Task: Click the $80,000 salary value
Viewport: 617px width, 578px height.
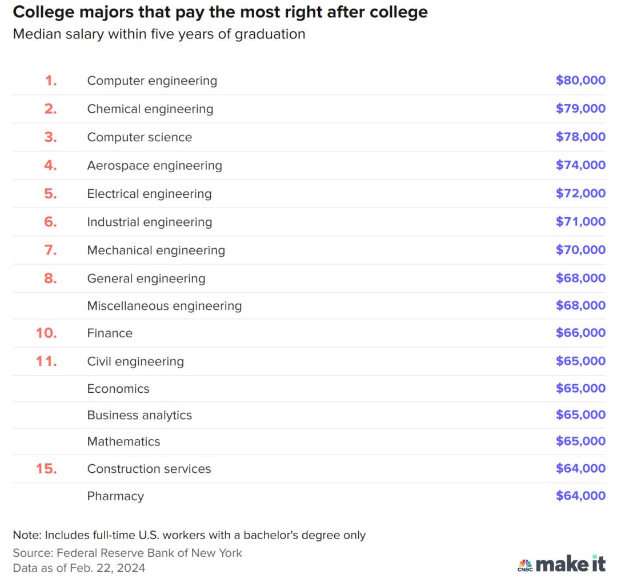Action: [x=580, y=80]
